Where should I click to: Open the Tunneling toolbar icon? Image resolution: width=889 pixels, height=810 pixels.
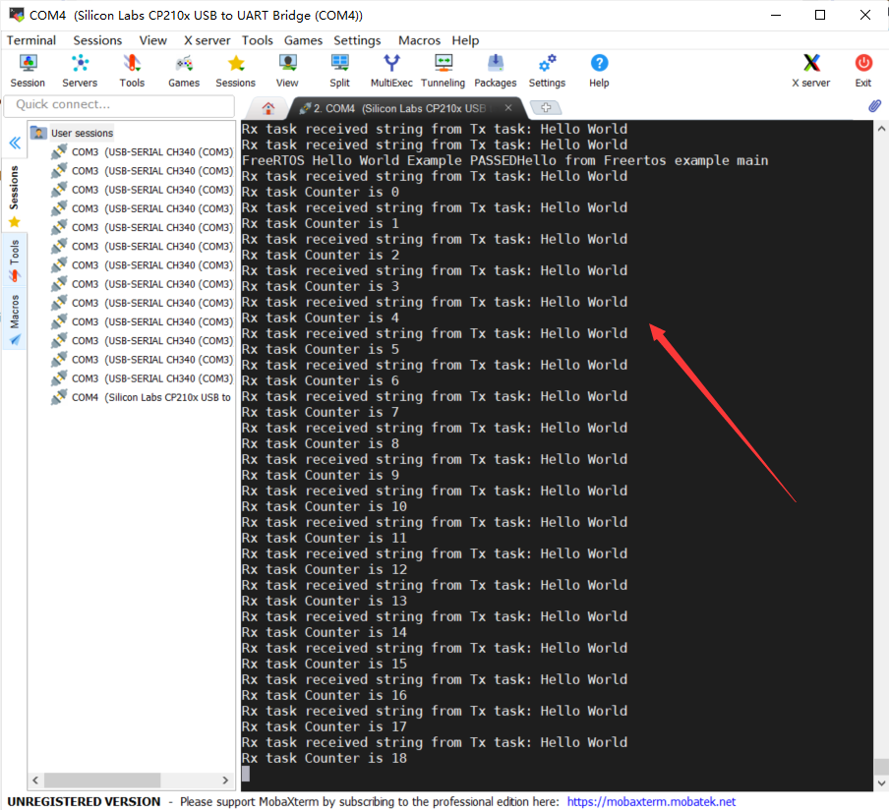coord(443,71)
